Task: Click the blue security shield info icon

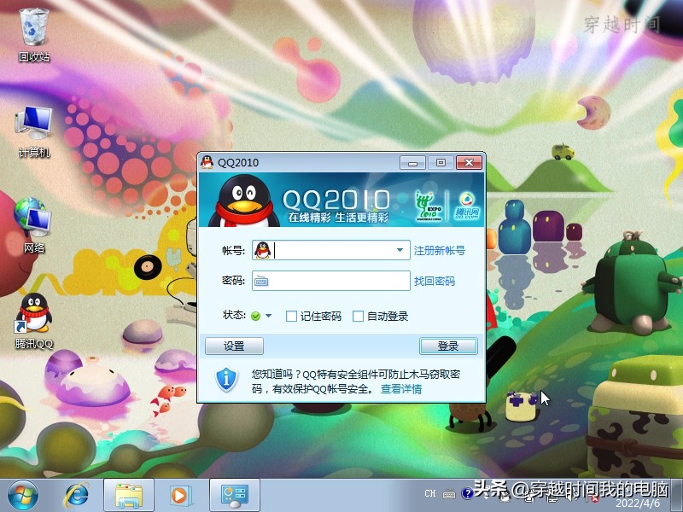Action: pyautogui.click(x=226, y=380)
